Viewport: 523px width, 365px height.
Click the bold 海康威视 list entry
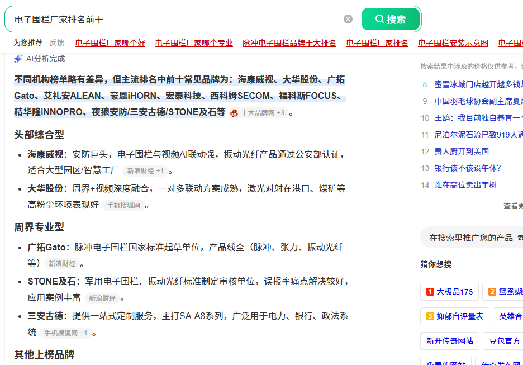point(45,154)
